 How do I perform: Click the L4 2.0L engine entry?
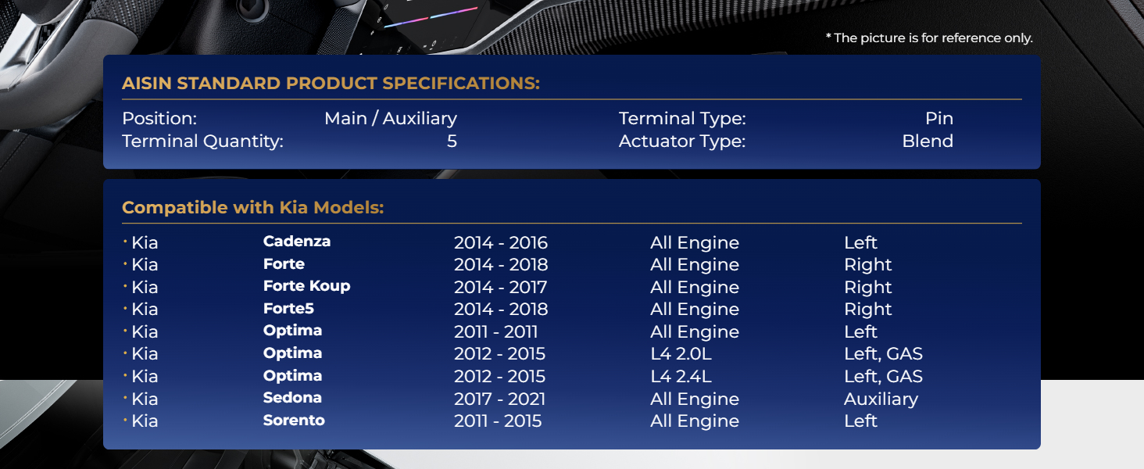[x=681, y=354]
